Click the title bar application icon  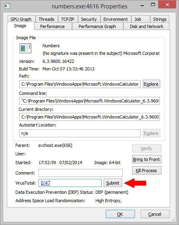[x=7, y=6]
